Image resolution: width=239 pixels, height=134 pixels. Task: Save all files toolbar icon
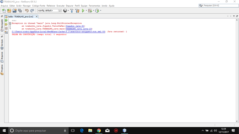[20, 10]
